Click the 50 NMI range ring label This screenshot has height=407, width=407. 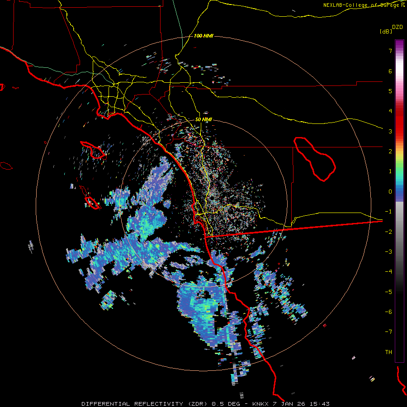(203, 120)
